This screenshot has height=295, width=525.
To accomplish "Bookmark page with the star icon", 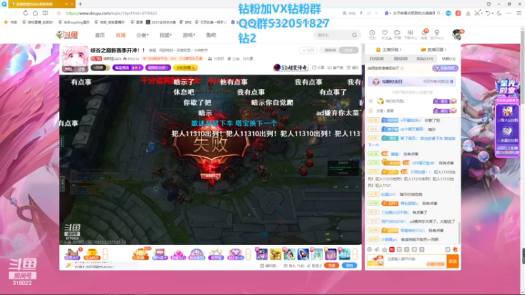I will click(x=58, y=13).
